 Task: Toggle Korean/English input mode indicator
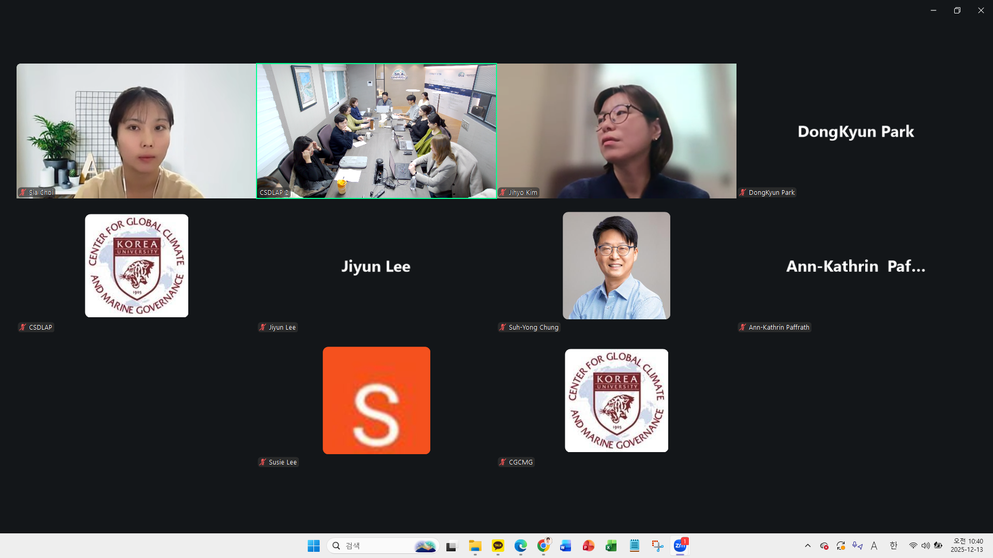[x=893, y=546]
